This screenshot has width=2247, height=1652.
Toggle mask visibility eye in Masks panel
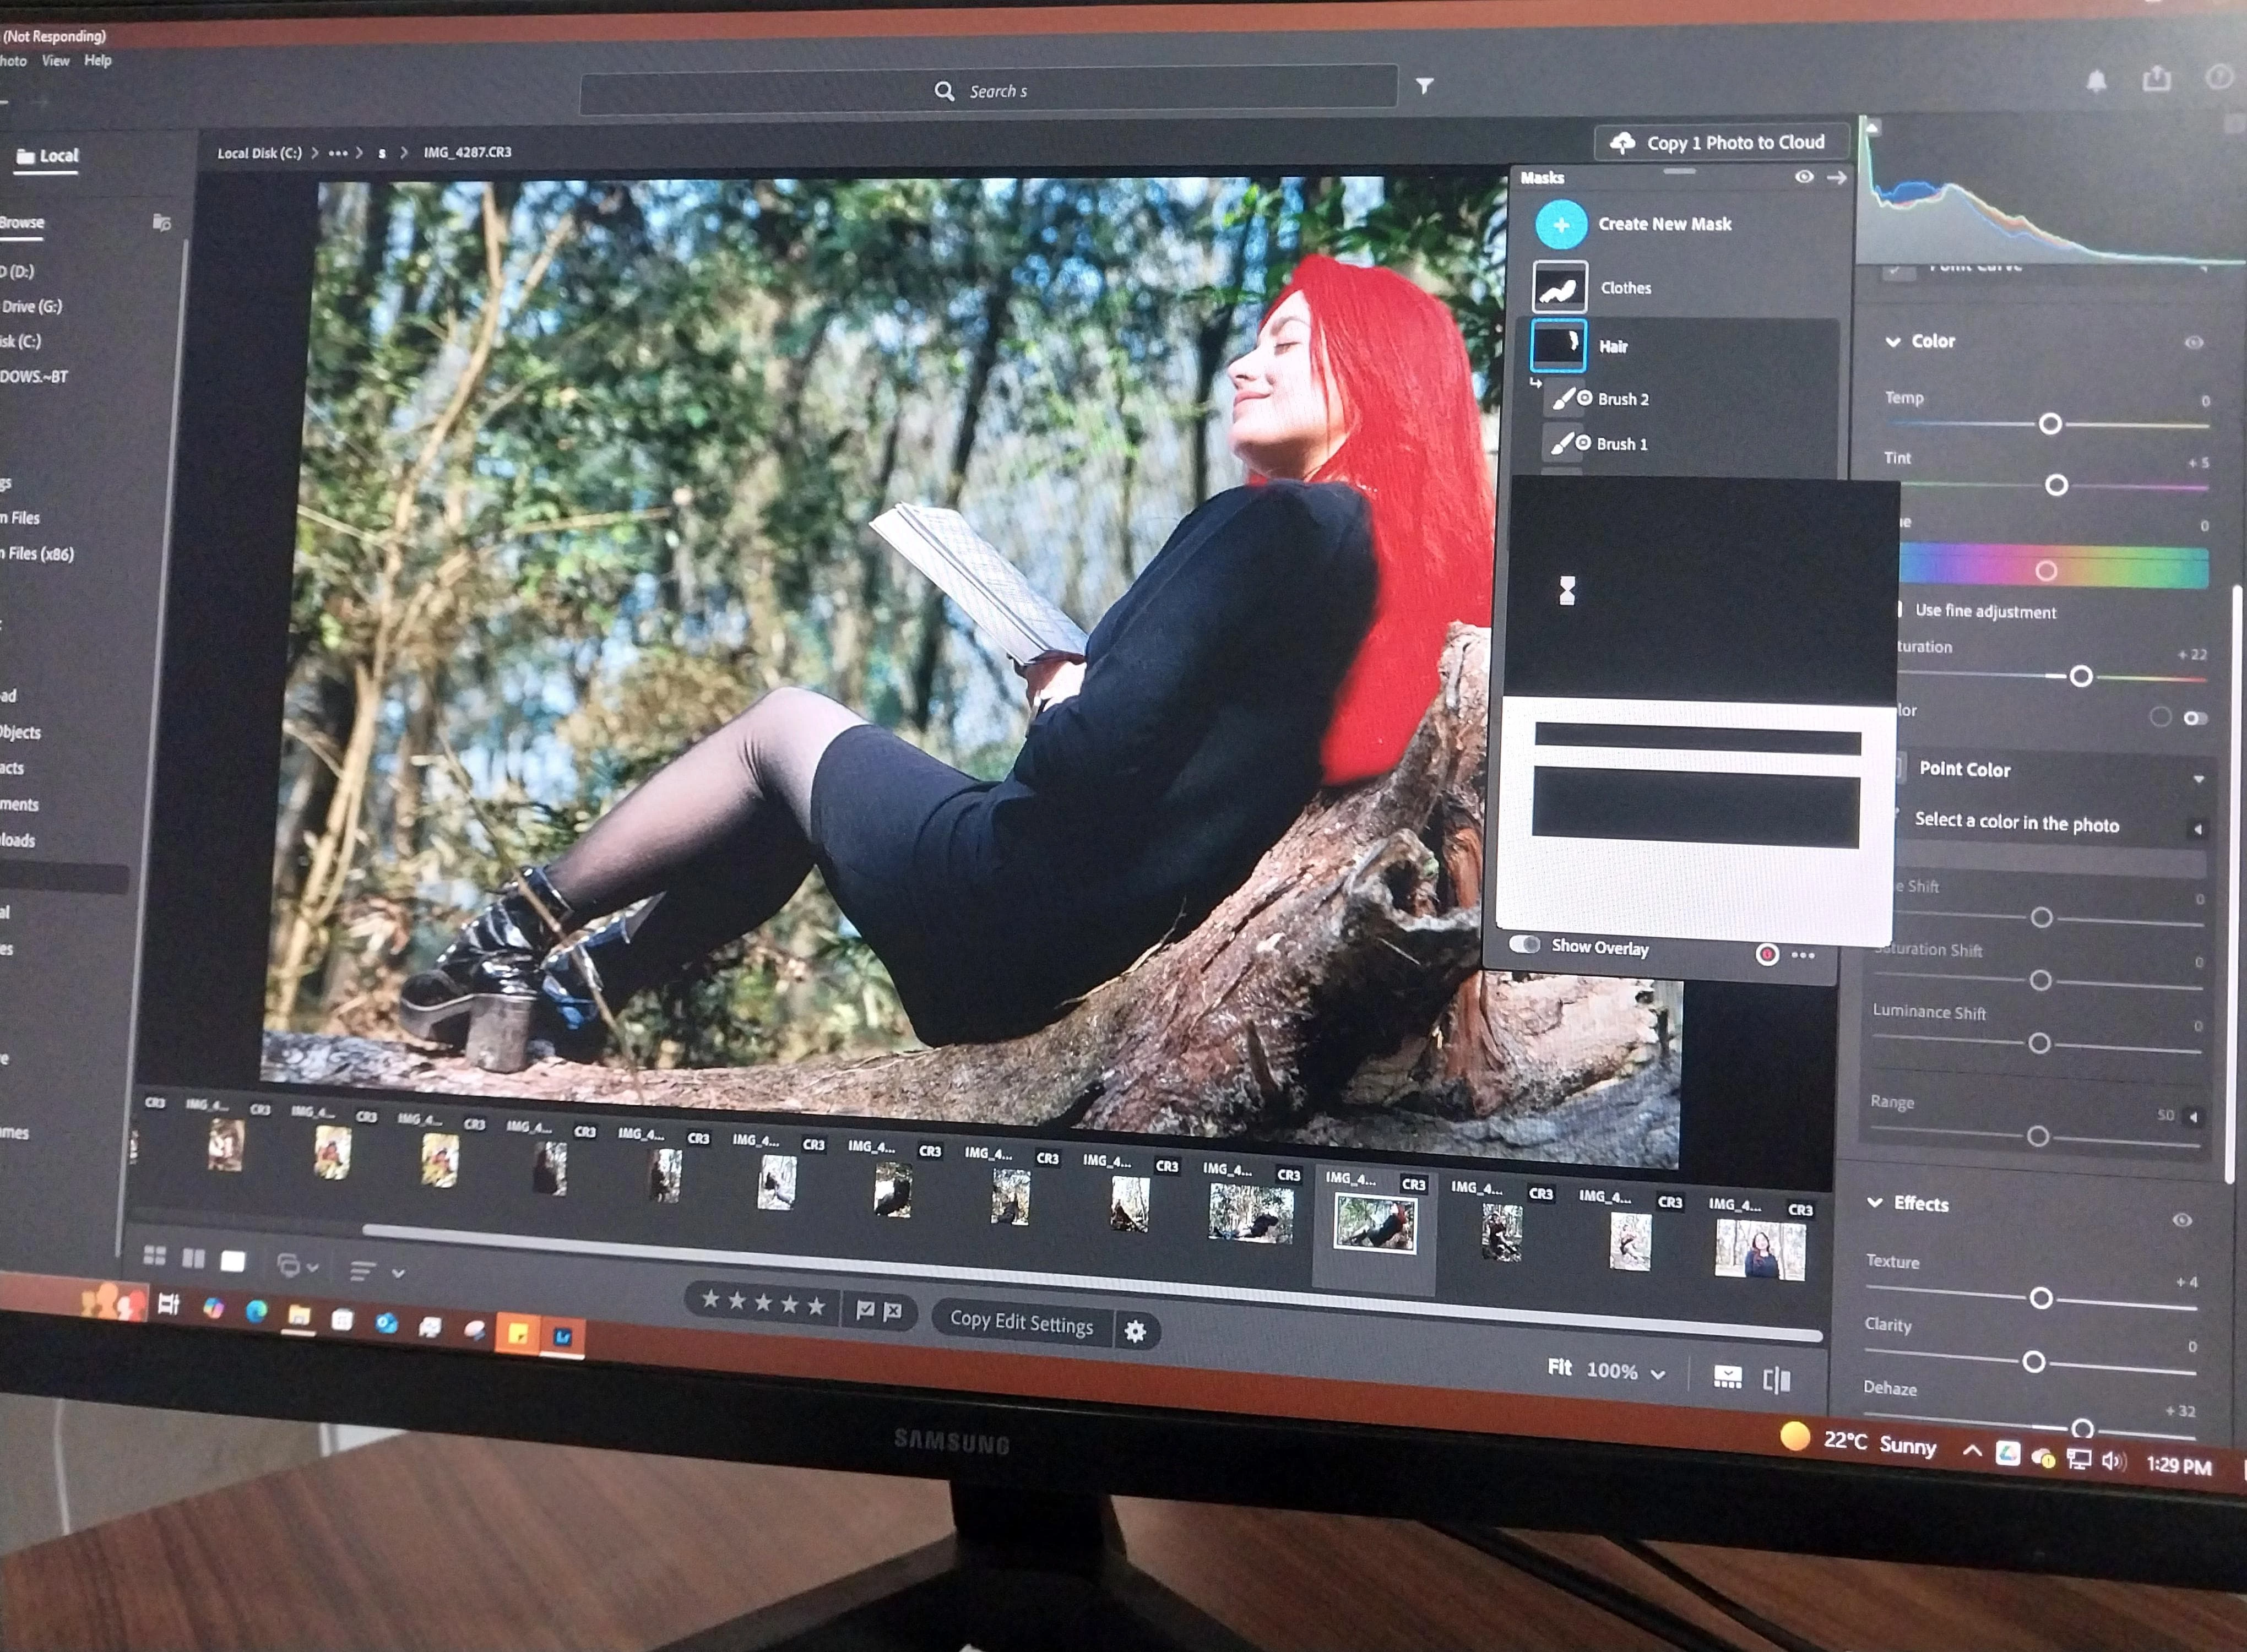click(x=1803, y=177)
